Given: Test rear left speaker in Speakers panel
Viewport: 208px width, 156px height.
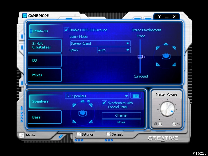Looking at the screenshot, I should tap(74, 122).
